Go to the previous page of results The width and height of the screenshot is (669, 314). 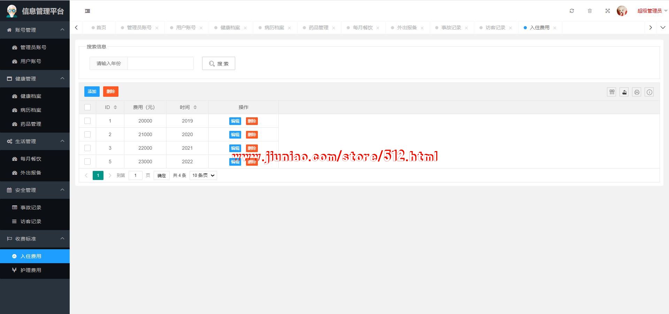(86, 175)
